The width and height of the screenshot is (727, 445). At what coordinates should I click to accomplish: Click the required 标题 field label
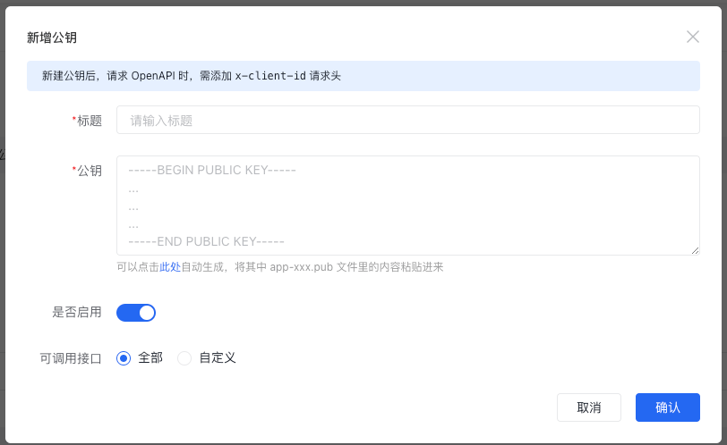pyautogui.click(x=90, y=121)
